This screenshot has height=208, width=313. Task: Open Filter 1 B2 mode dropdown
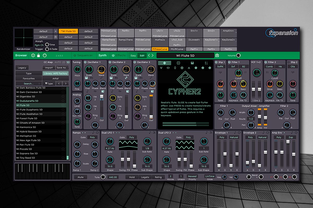243,67
